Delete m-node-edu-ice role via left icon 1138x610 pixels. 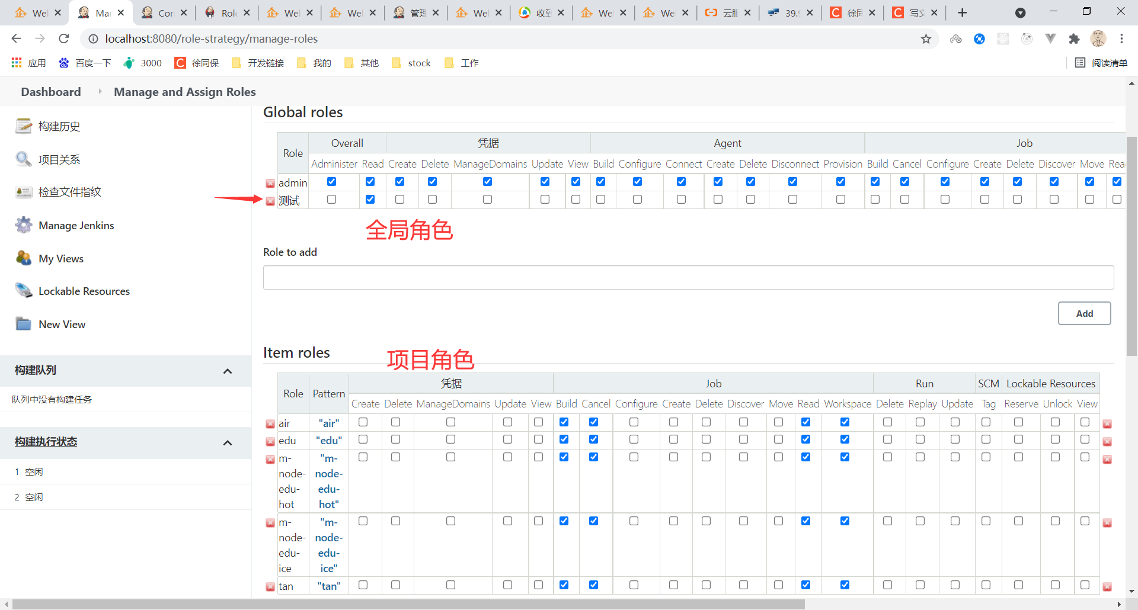pyautogui.click(x=270, y=523)
